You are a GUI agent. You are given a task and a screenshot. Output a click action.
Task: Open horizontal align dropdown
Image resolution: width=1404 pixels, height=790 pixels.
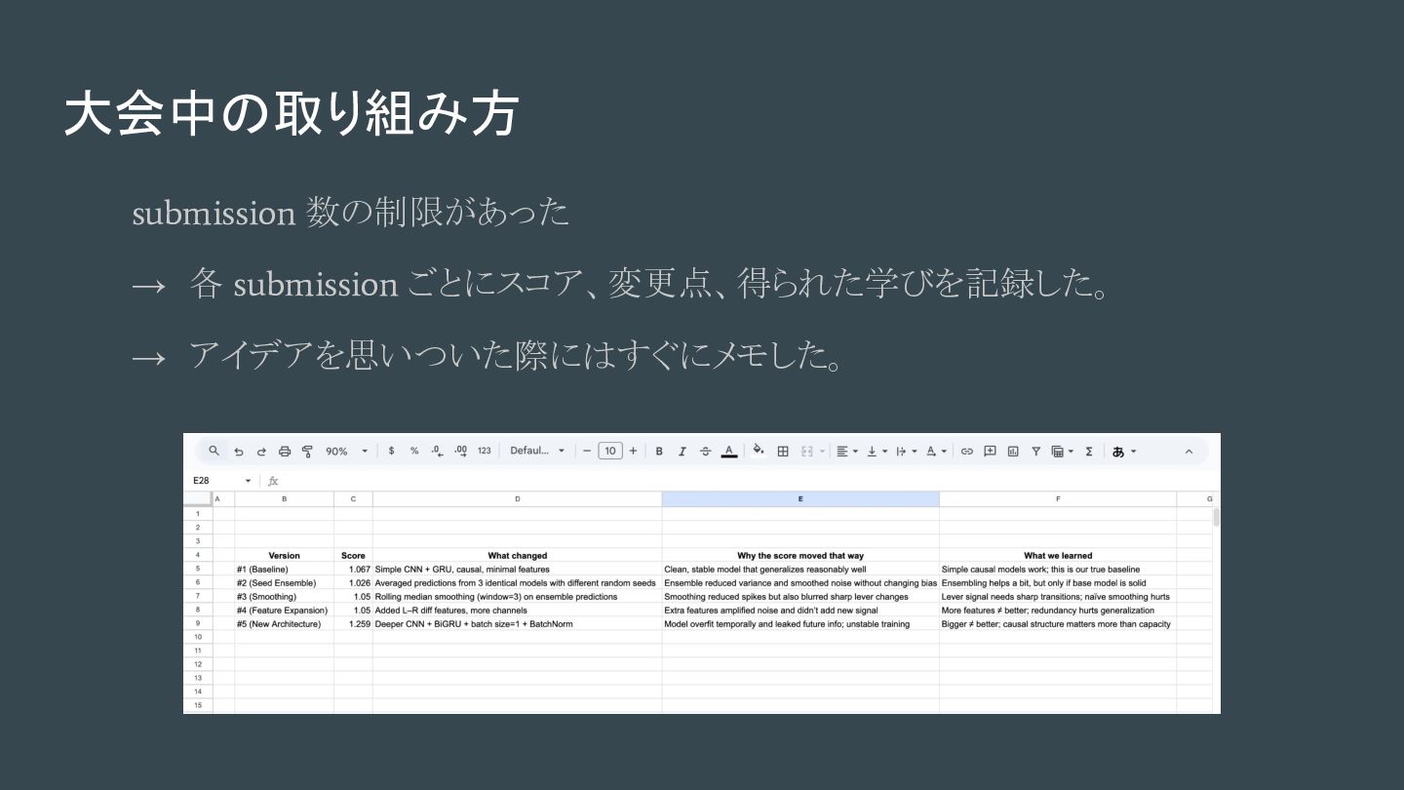coord(847,451)
